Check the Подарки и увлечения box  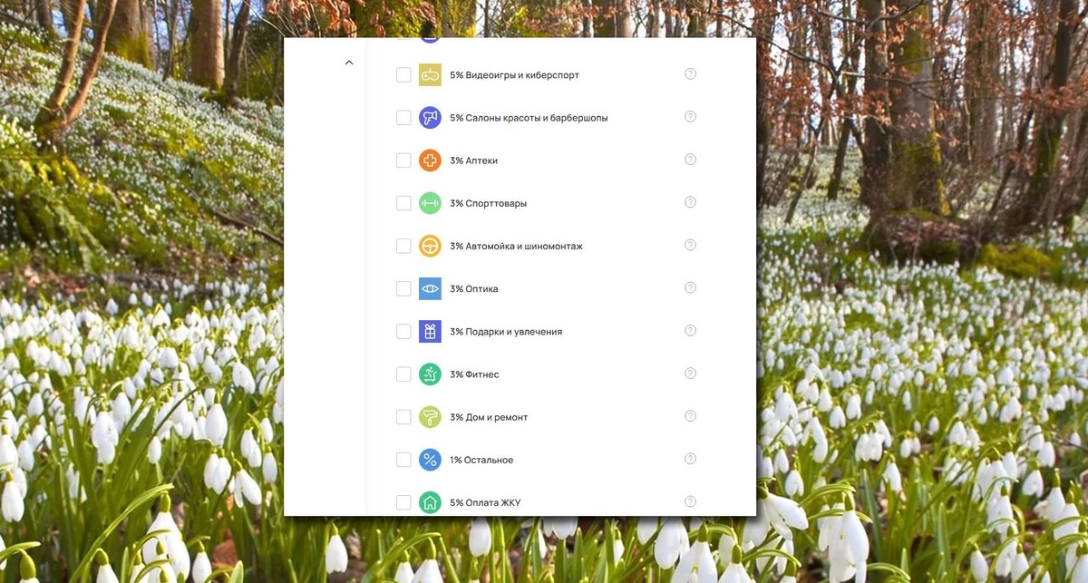tap(403, 331)
